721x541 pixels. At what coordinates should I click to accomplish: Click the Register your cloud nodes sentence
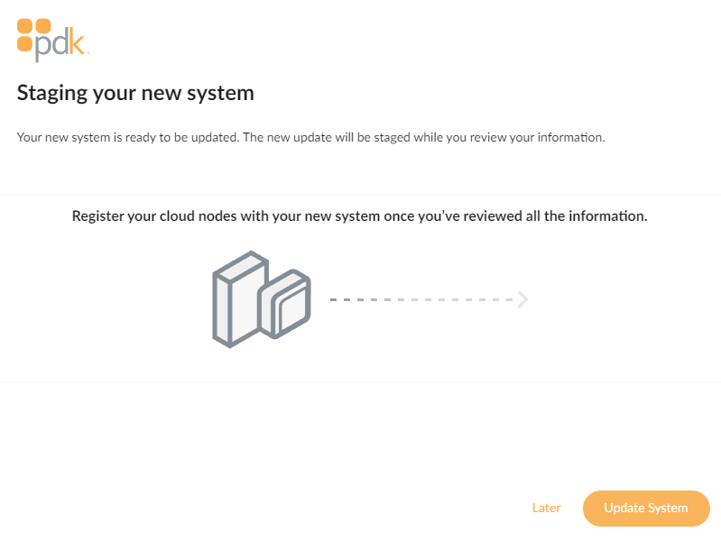359,216
